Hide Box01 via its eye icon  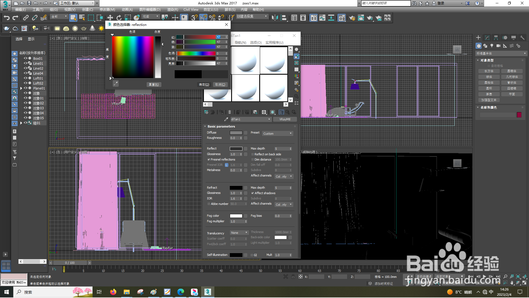(26, 58)
